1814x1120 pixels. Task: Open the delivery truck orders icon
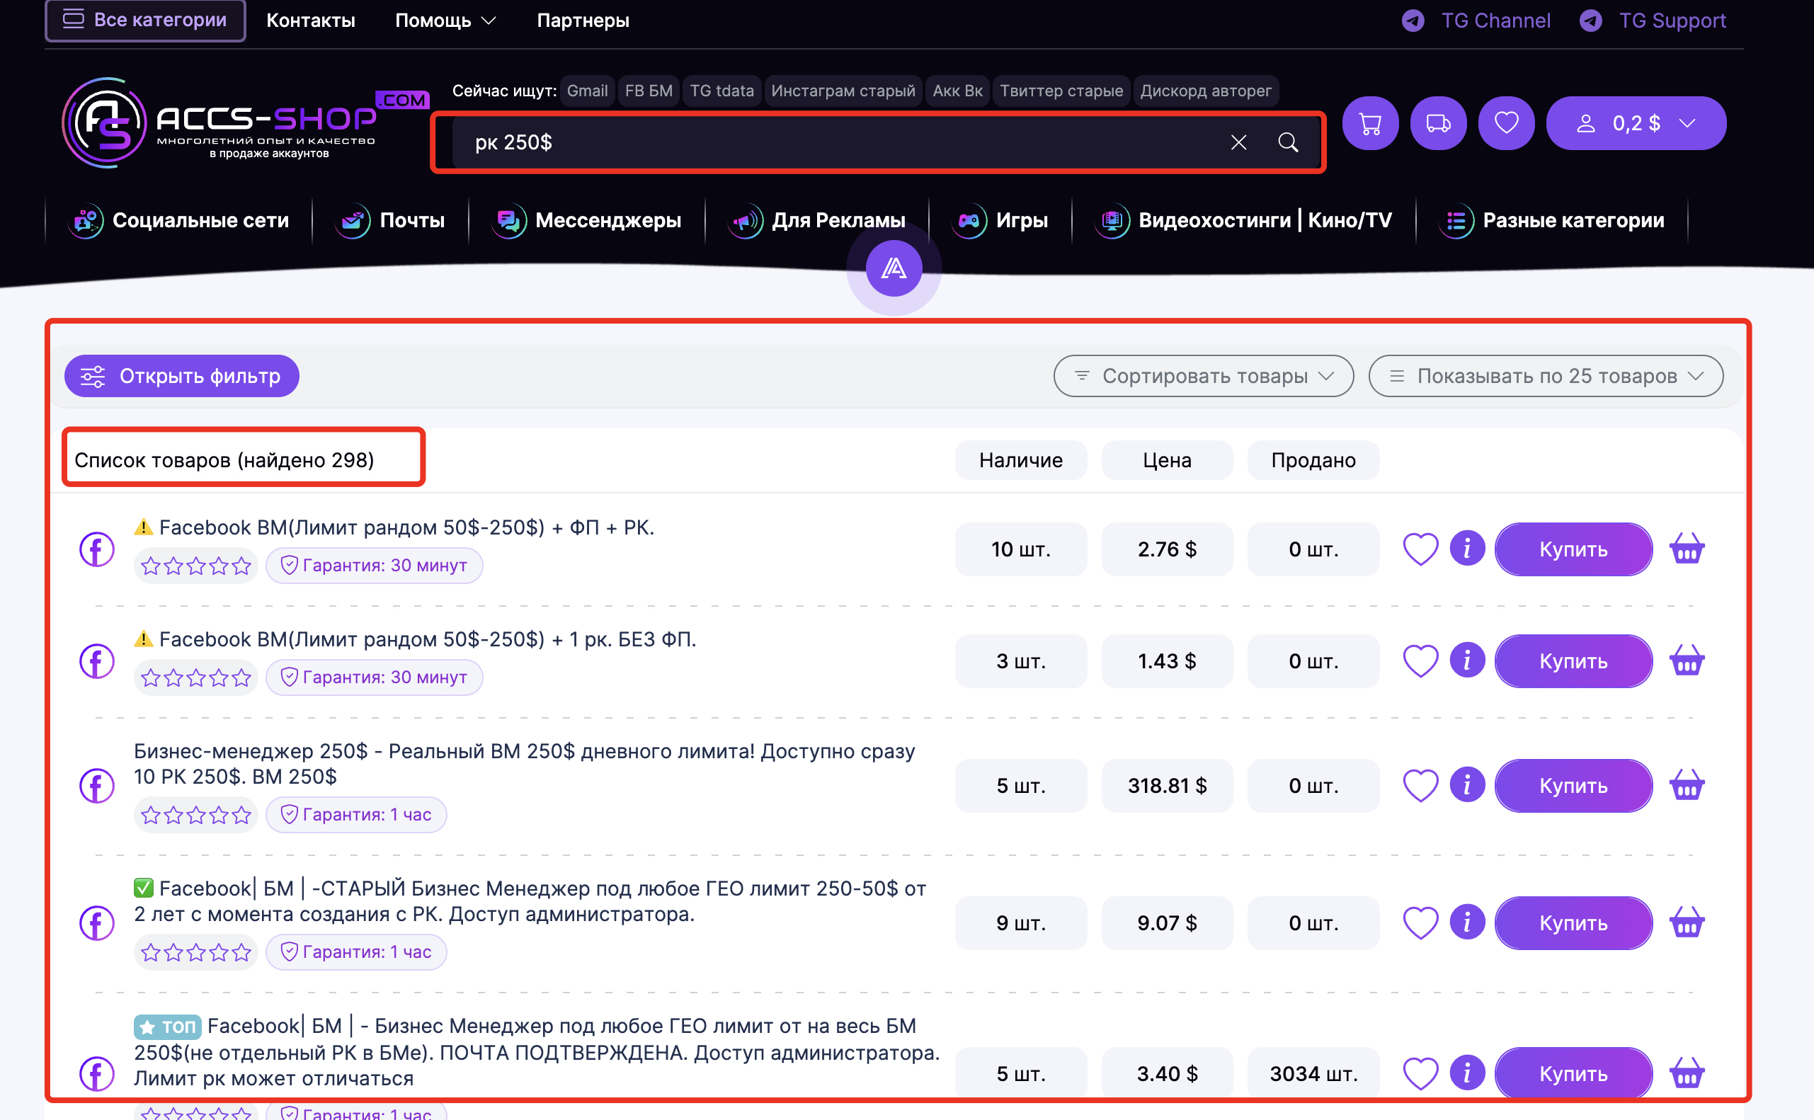1438,124
